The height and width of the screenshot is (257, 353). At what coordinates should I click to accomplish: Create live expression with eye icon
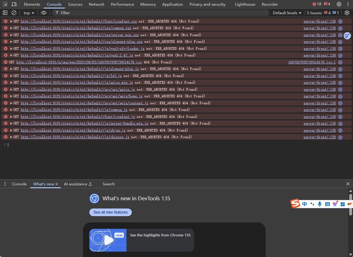point(44,13)
